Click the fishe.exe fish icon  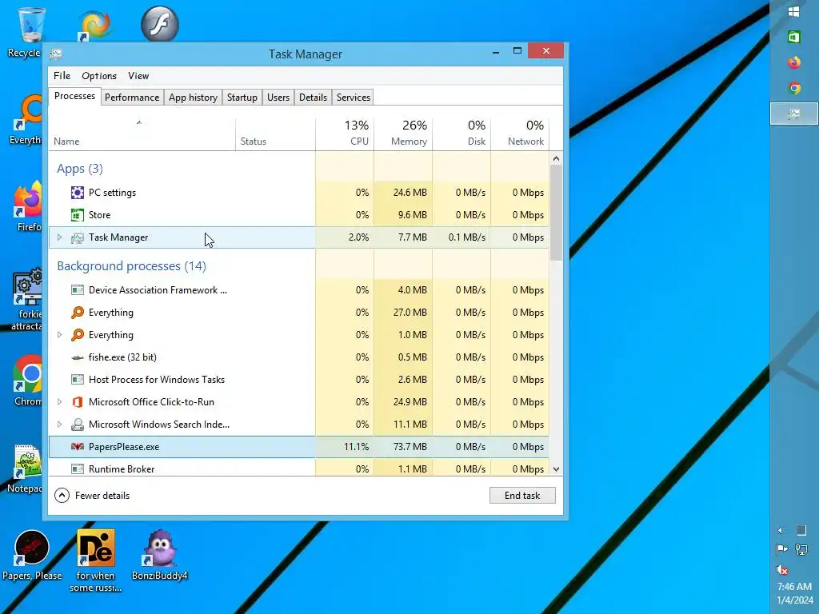[x=78, y=357]
